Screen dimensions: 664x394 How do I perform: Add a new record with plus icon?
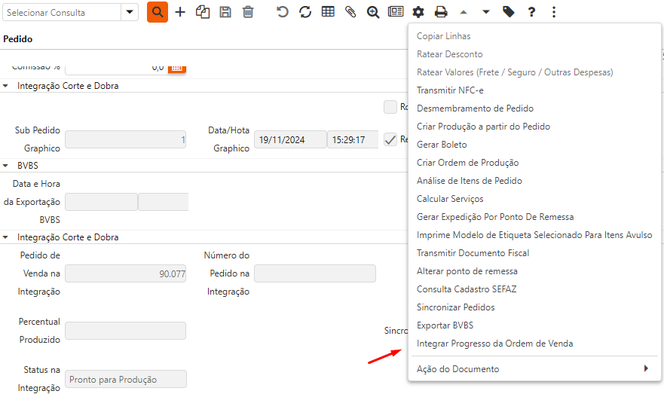coord(180,12)
